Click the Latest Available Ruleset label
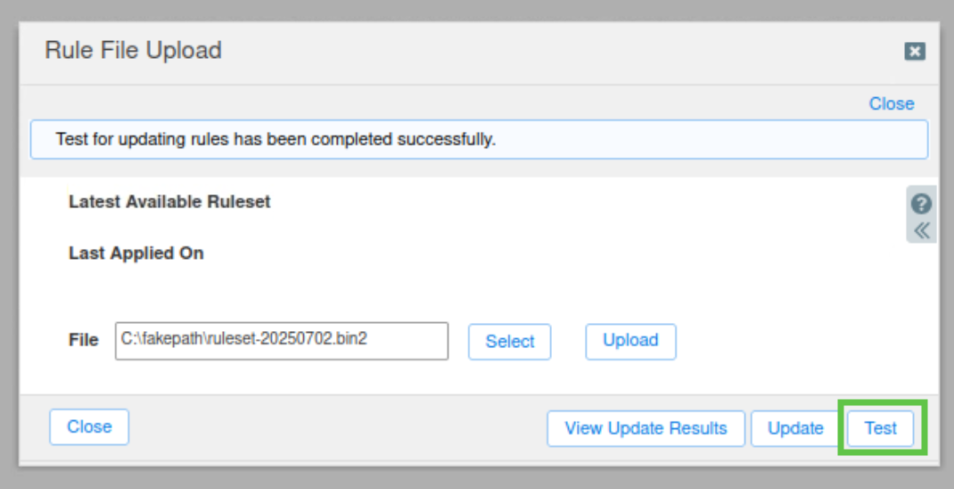This screenshot has height=489, width=954. click(x=169, y=202)
